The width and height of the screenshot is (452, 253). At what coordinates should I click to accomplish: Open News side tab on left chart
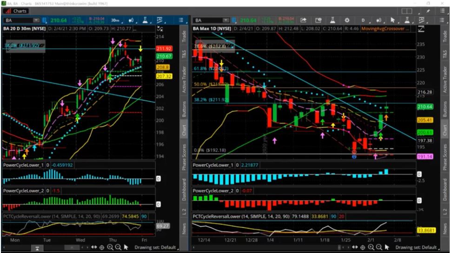point(184,228)
